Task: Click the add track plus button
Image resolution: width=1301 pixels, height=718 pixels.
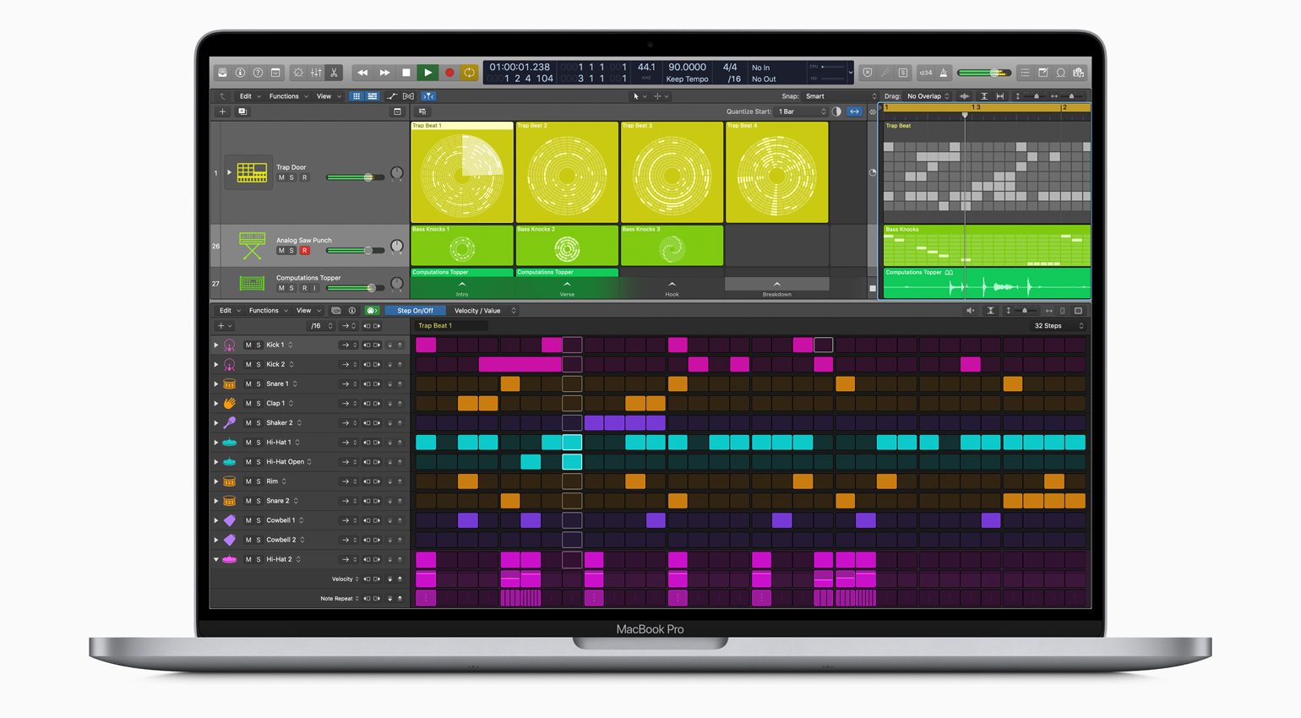Action: tap(223, 112)
